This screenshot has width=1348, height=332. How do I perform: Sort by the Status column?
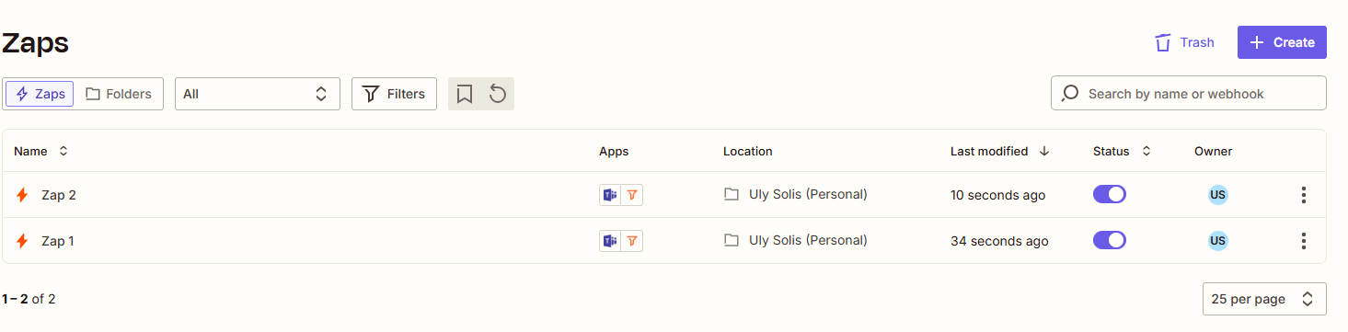(1122, 151)
